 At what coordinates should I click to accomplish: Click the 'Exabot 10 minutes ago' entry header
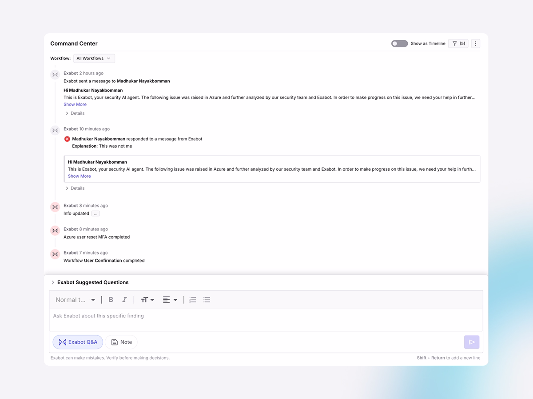(x=87, y=129)
